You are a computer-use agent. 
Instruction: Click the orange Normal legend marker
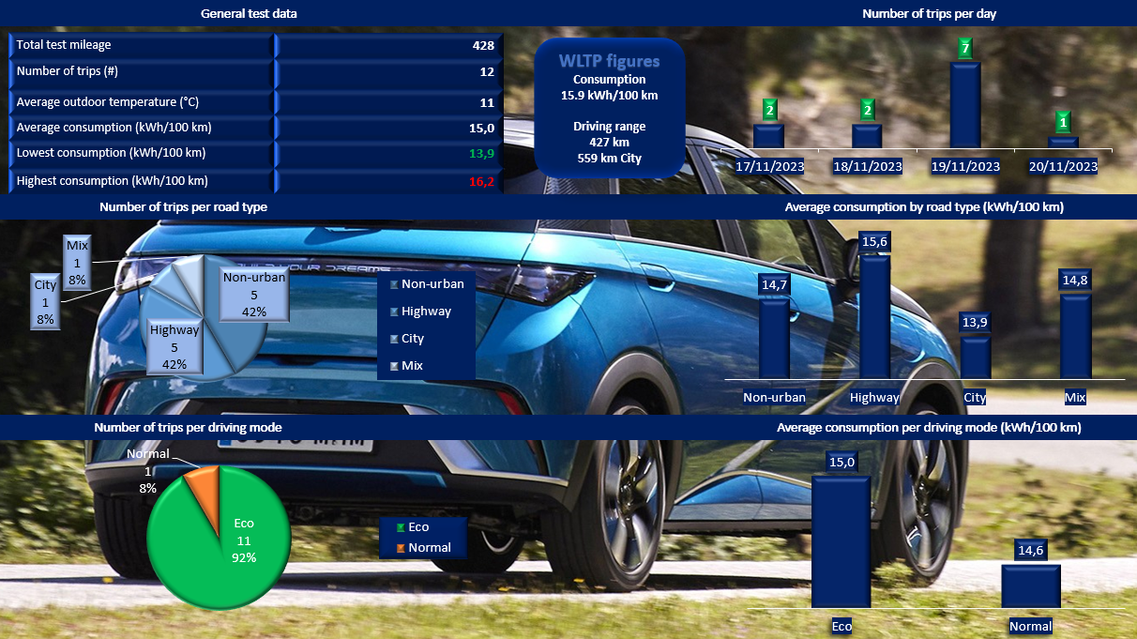[x=402, y=548]
